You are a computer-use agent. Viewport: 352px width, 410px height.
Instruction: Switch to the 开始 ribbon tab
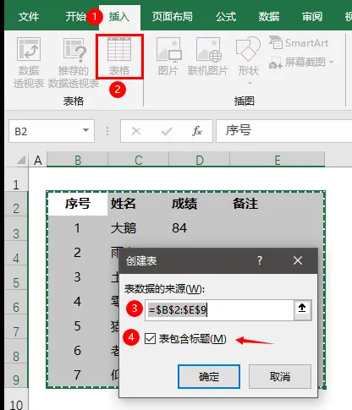click(x=75, y=17)
